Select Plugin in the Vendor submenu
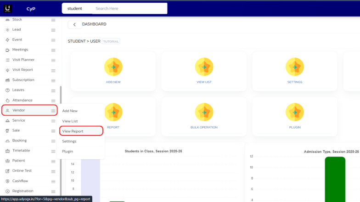The width and height of the screenshot is (360, 202). coord(67,151)
